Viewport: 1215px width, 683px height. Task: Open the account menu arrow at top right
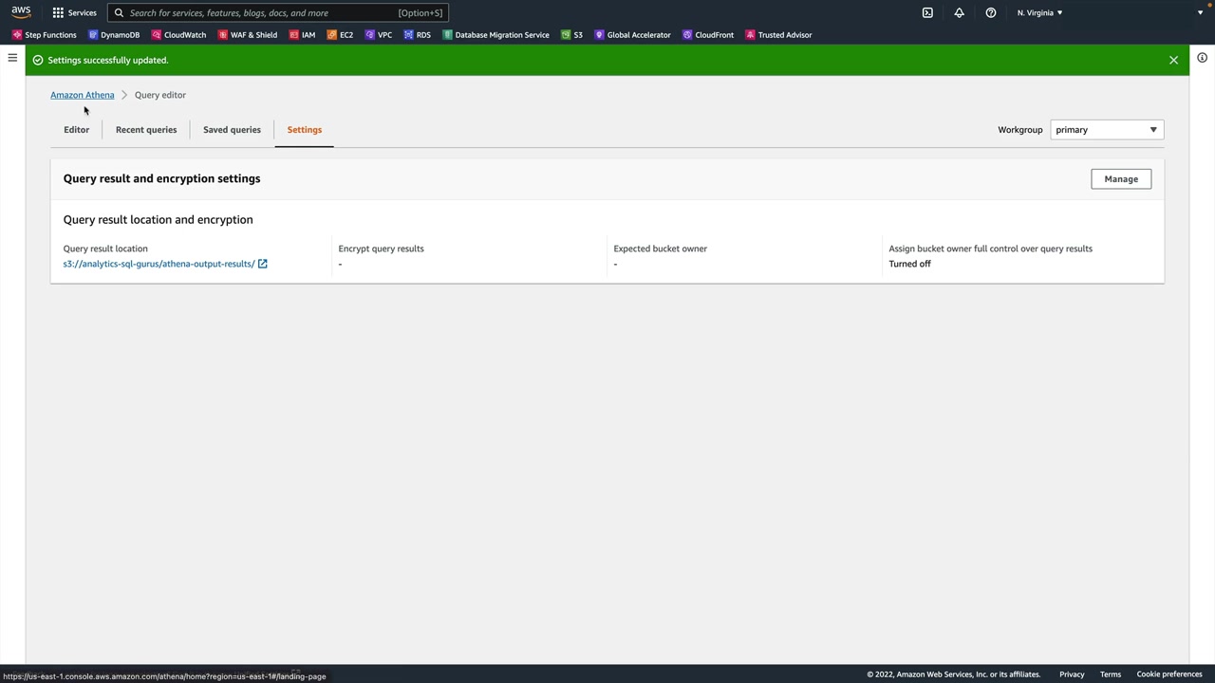(1201, 12)
